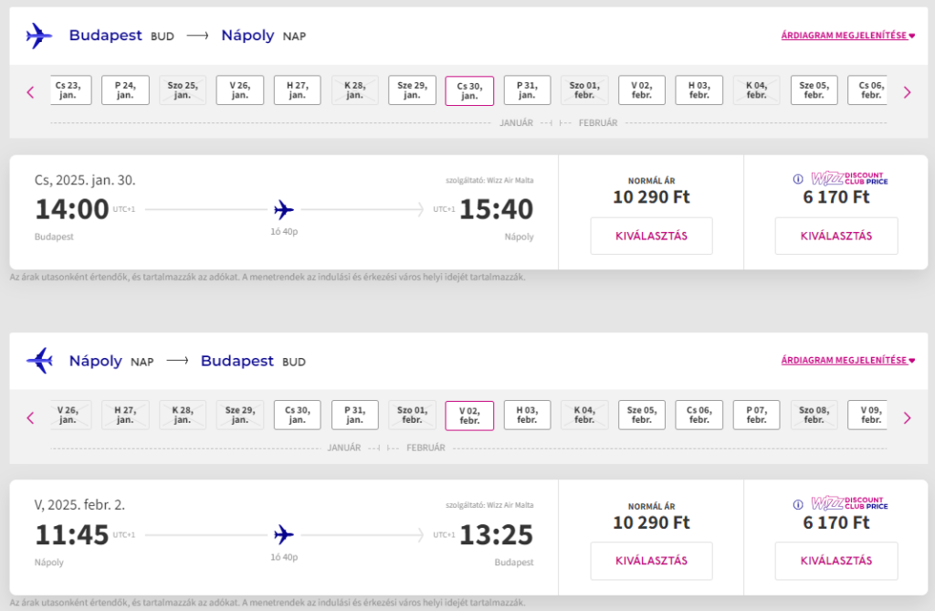Show previous return dates with left arrow
The image size is (935, 611).
(30, 417)
